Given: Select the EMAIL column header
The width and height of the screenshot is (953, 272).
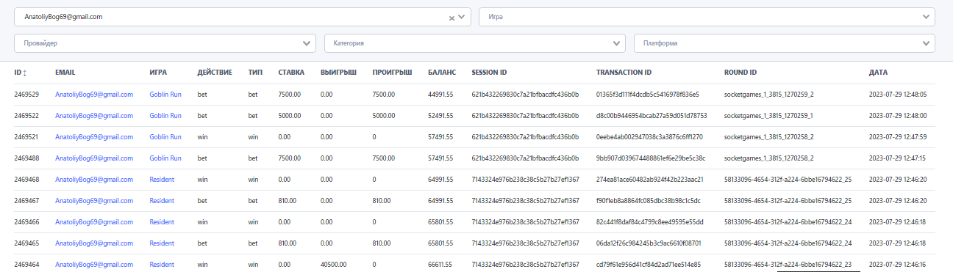Looking at the screenshot, I should [x=65, y=73].
